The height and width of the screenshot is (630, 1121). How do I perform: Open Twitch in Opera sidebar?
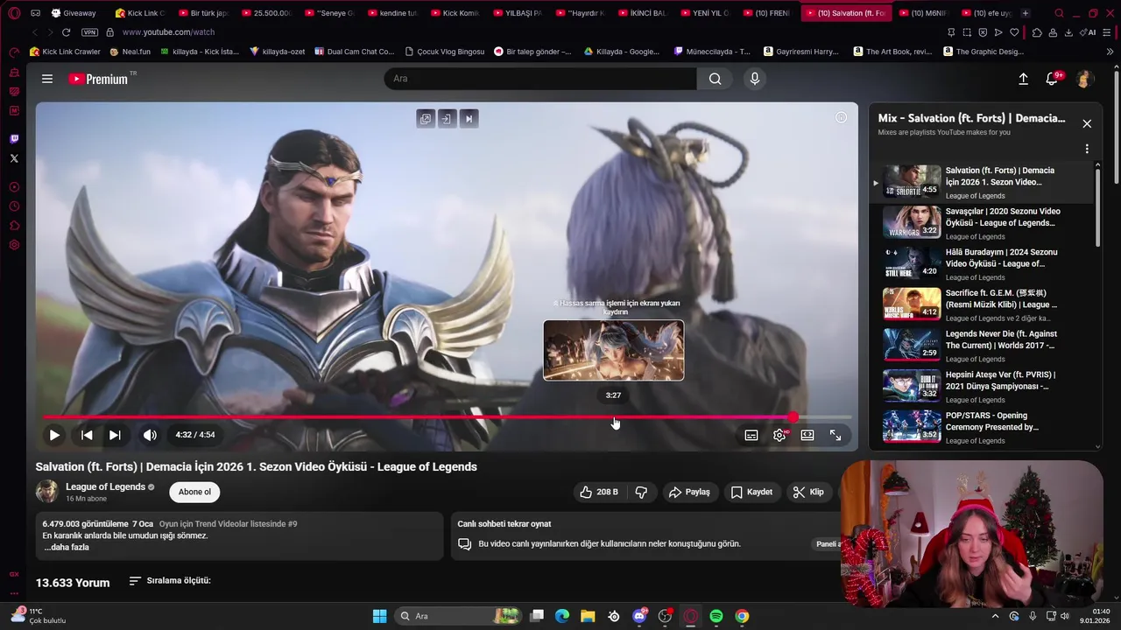pos(14,138)
